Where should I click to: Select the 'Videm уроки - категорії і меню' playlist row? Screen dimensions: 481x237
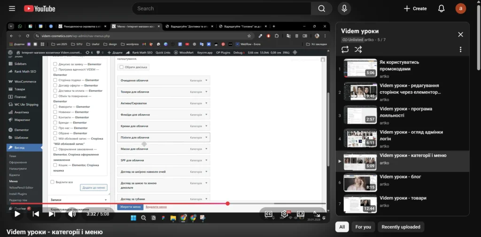(x=403, y=161)
